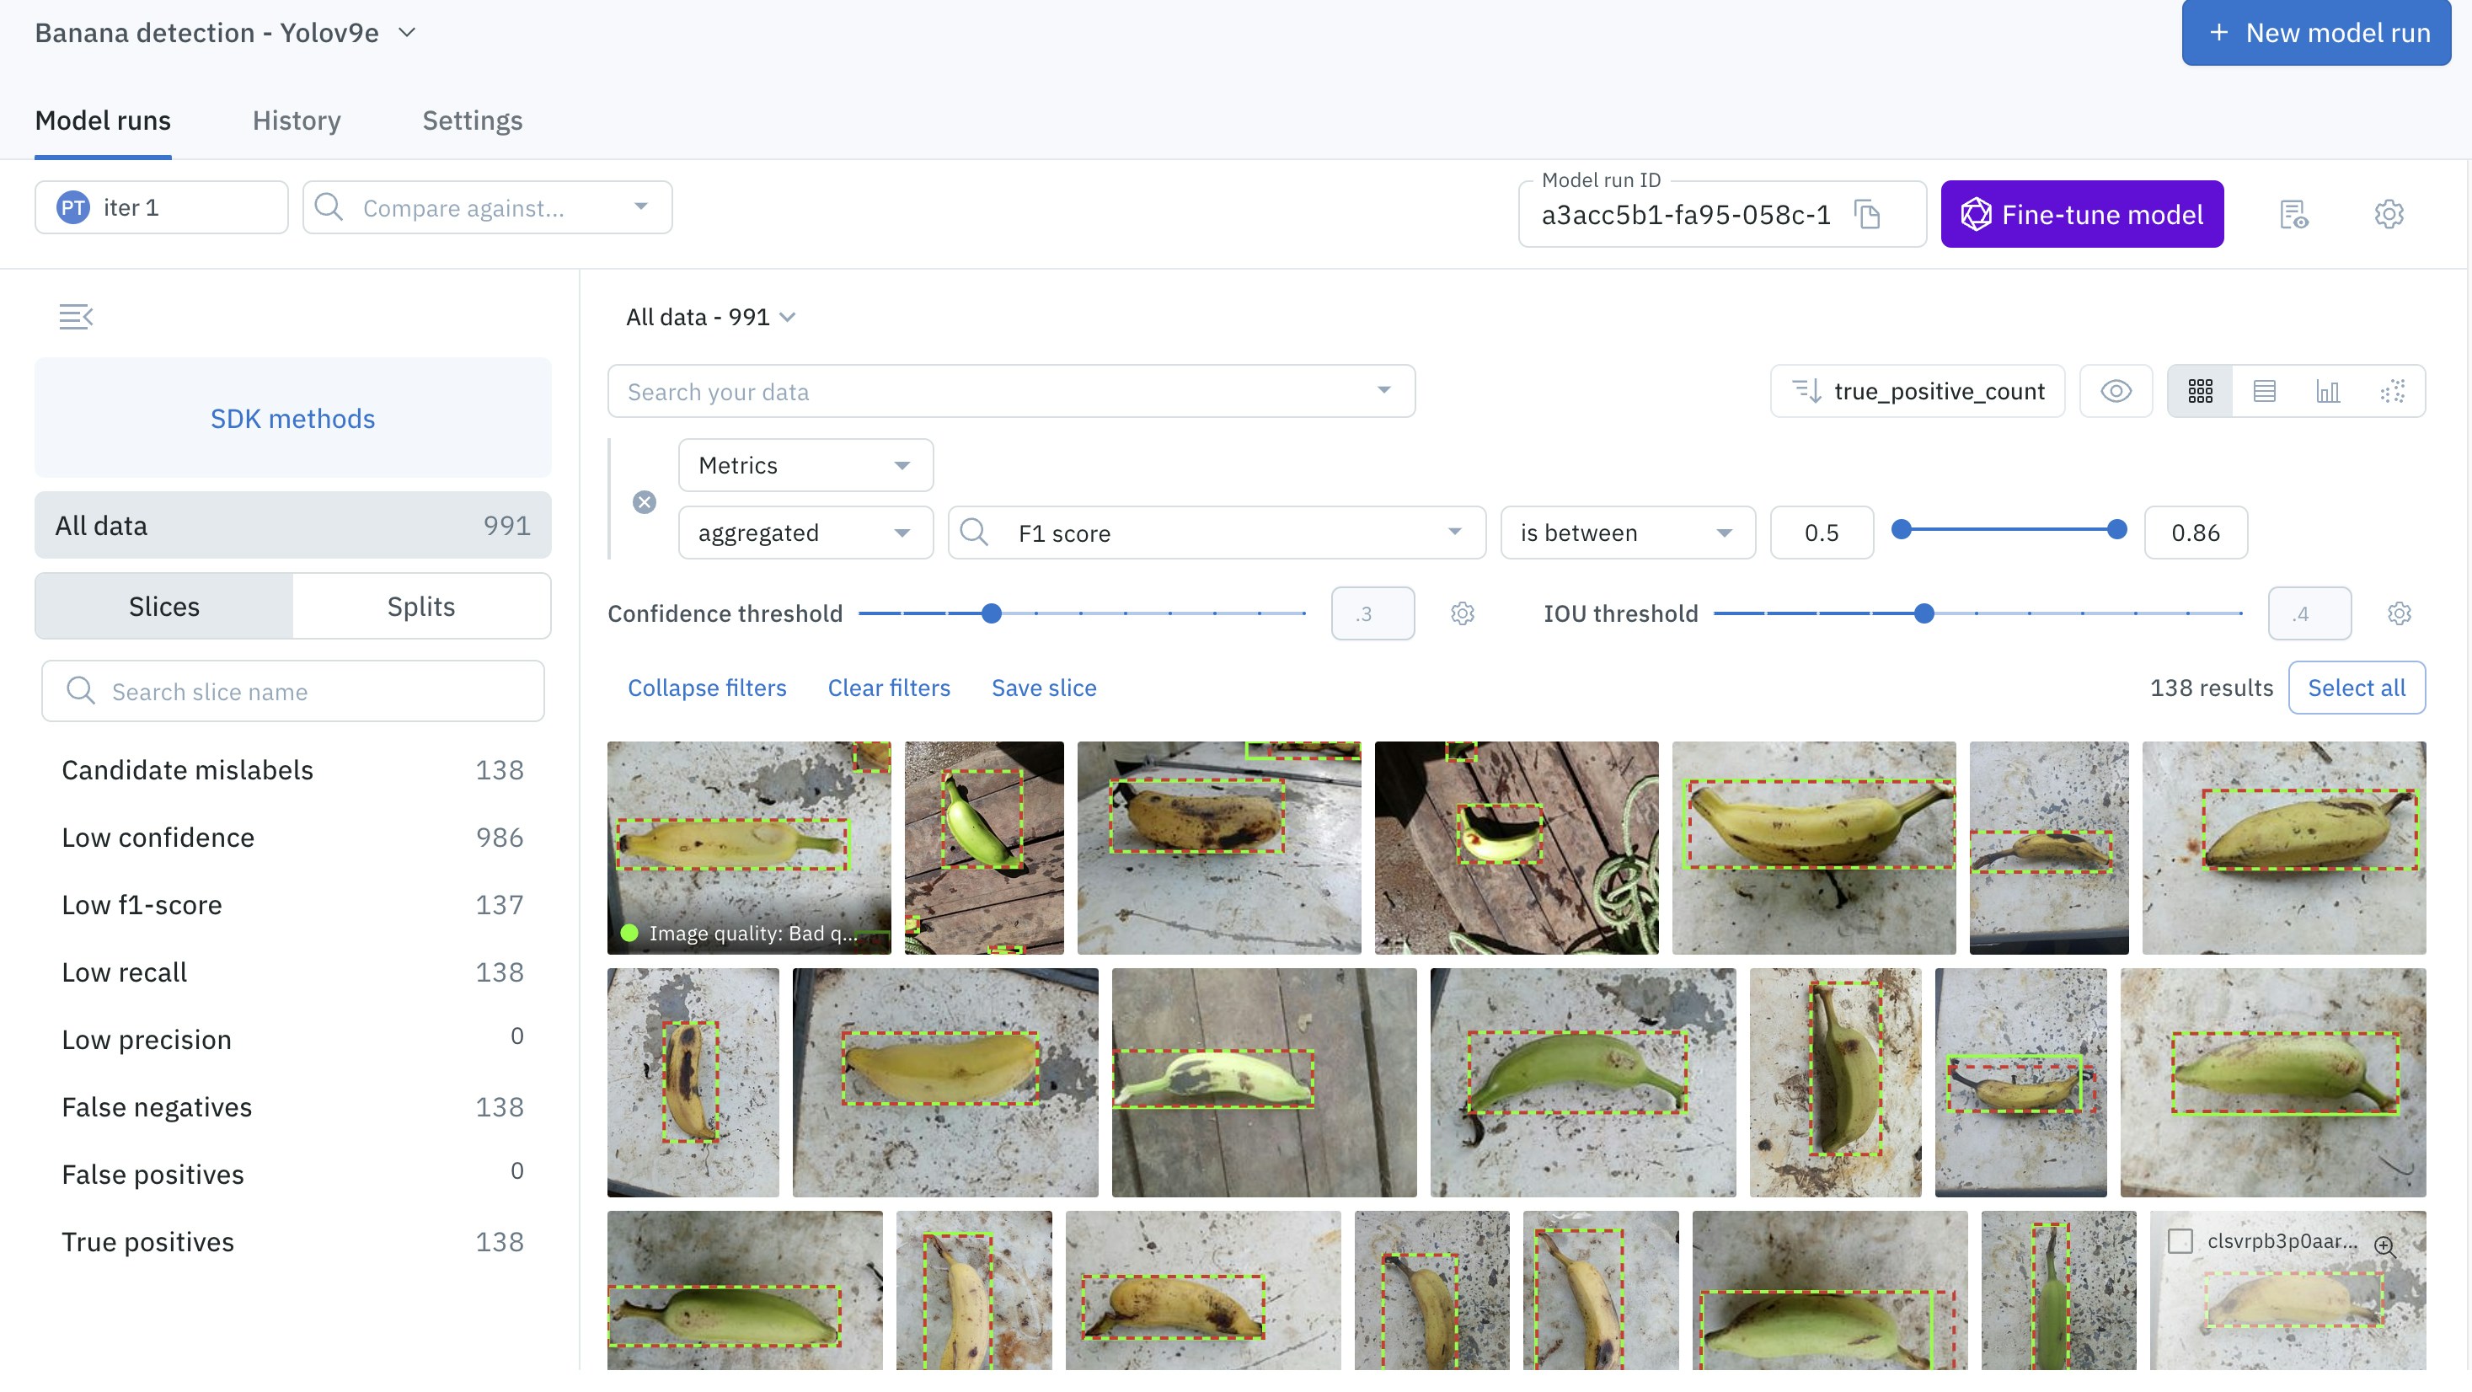The height and width of the screenshot is (1392, 2472).
Task: Open model run settings gear
Action: (x=2389, y=214)
